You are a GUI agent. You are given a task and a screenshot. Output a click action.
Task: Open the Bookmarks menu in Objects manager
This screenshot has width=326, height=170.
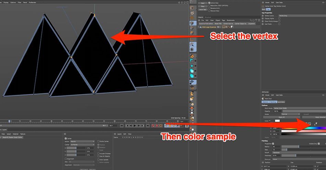click(231, 20)
